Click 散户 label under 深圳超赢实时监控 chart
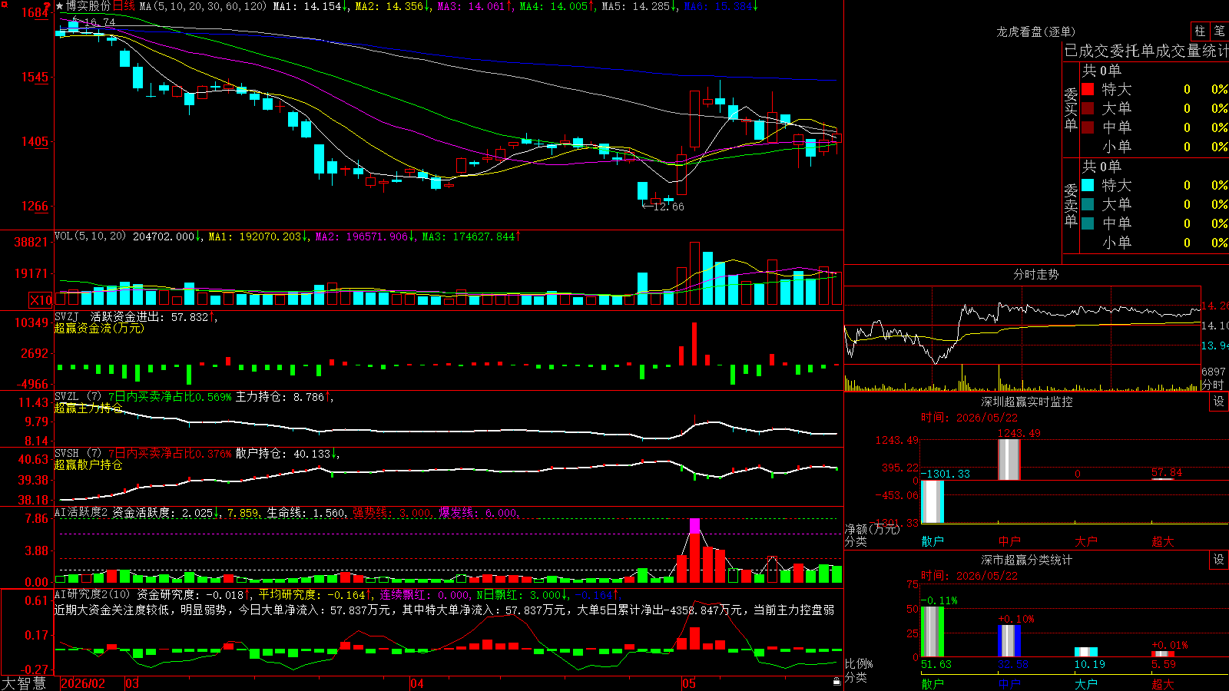 [933, 541]
